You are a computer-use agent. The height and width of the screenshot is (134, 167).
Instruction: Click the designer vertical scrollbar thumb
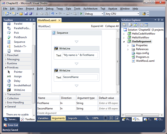[x=118, y=61]
